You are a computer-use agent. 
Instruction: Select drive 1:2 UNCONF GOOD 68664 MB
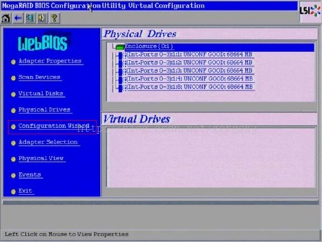click(190, 62)
